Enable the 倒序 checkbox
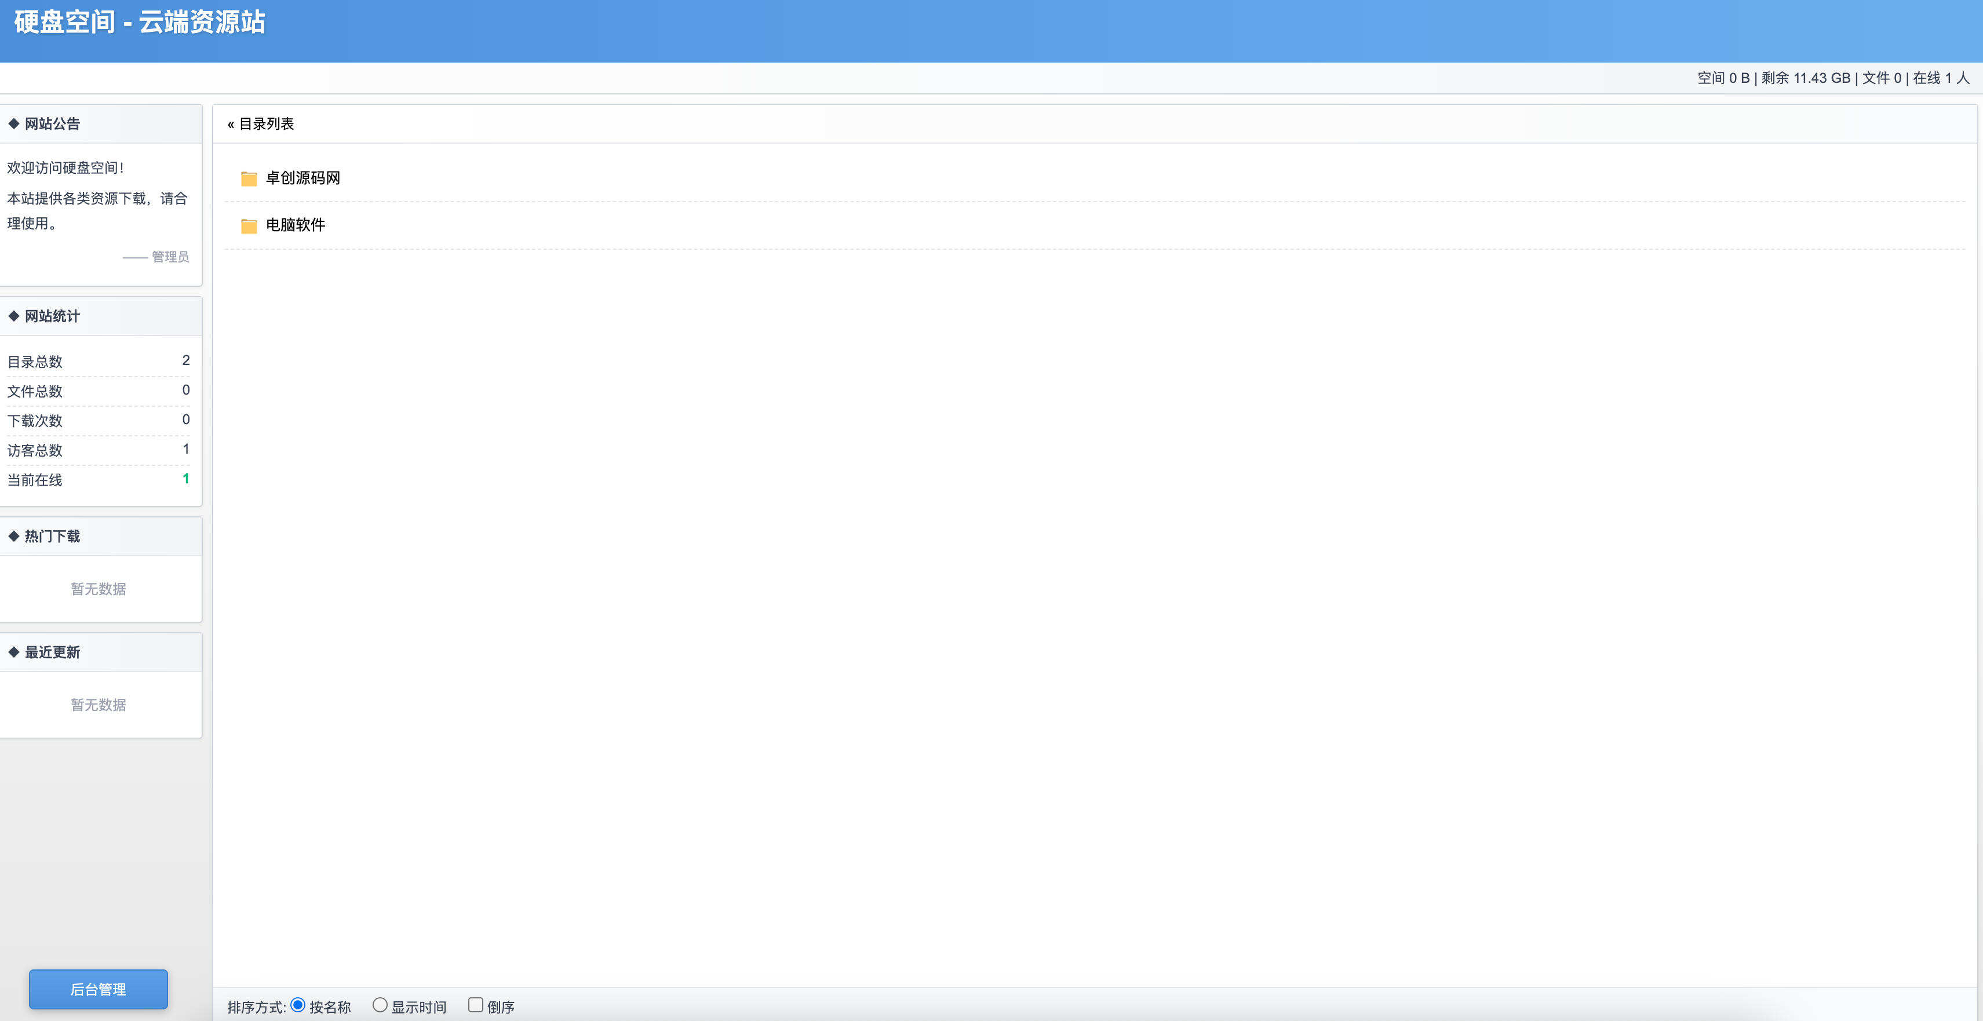Viewport: 1983px width, 1021px height. pos(476,1005)
